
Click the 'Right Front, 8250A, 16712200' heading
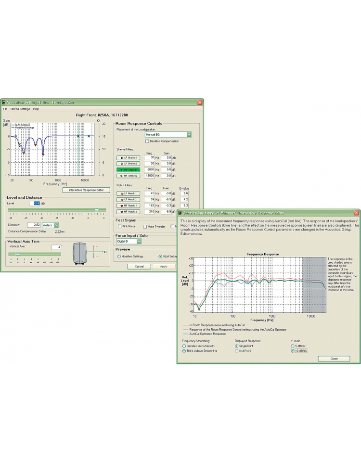coord(102,115)
